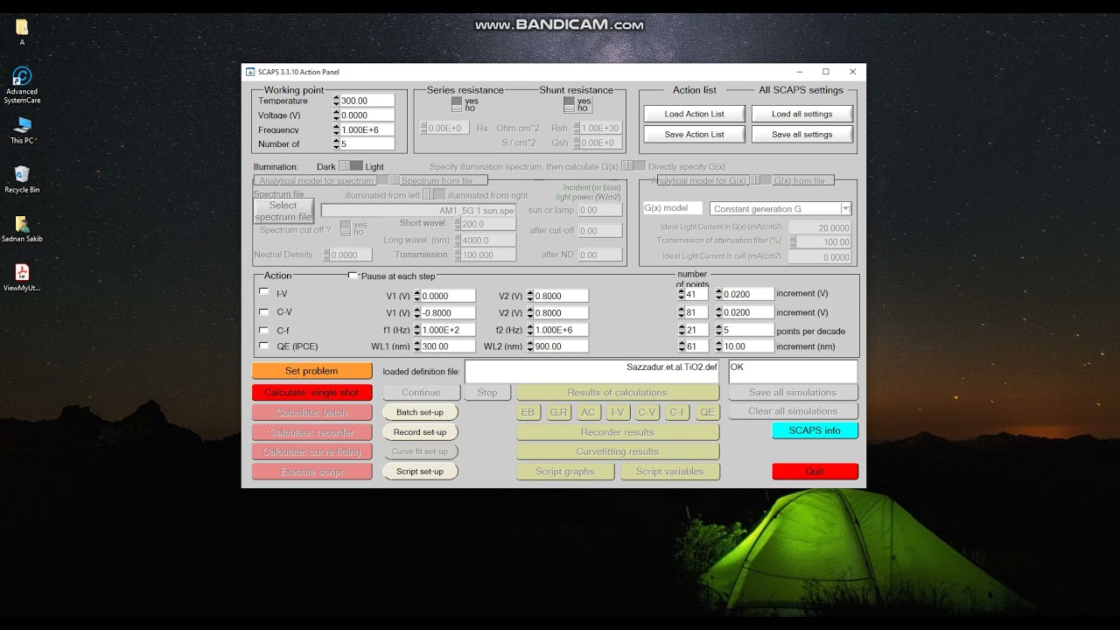This screenshot has width=1120, height=630.
Task: Adjust Number of points spinner at working point
Action: click(336, 143)
